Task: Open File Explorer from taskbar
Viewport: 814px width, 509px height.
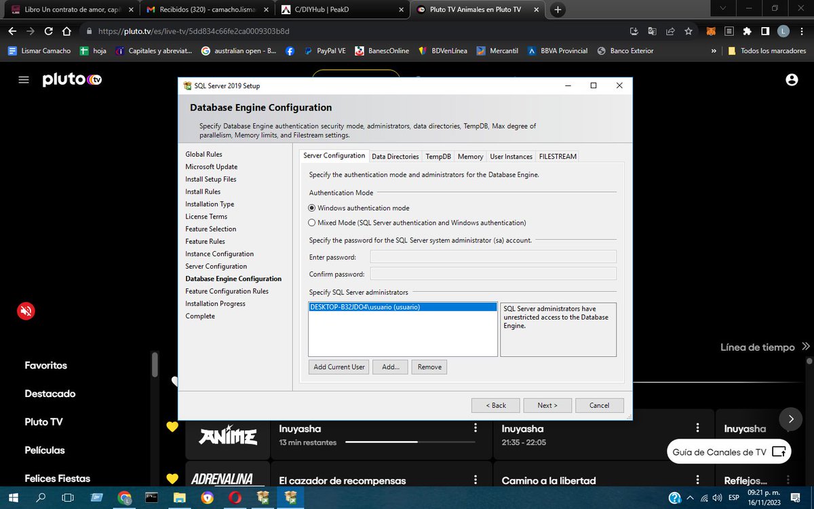Action: click(x=179, y=497)
